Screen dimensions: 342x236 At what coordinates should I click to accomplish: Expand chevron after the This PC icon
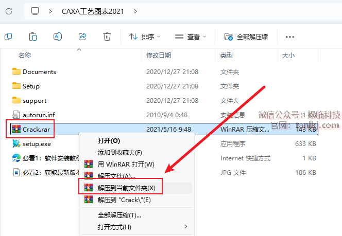click(50, 11)
